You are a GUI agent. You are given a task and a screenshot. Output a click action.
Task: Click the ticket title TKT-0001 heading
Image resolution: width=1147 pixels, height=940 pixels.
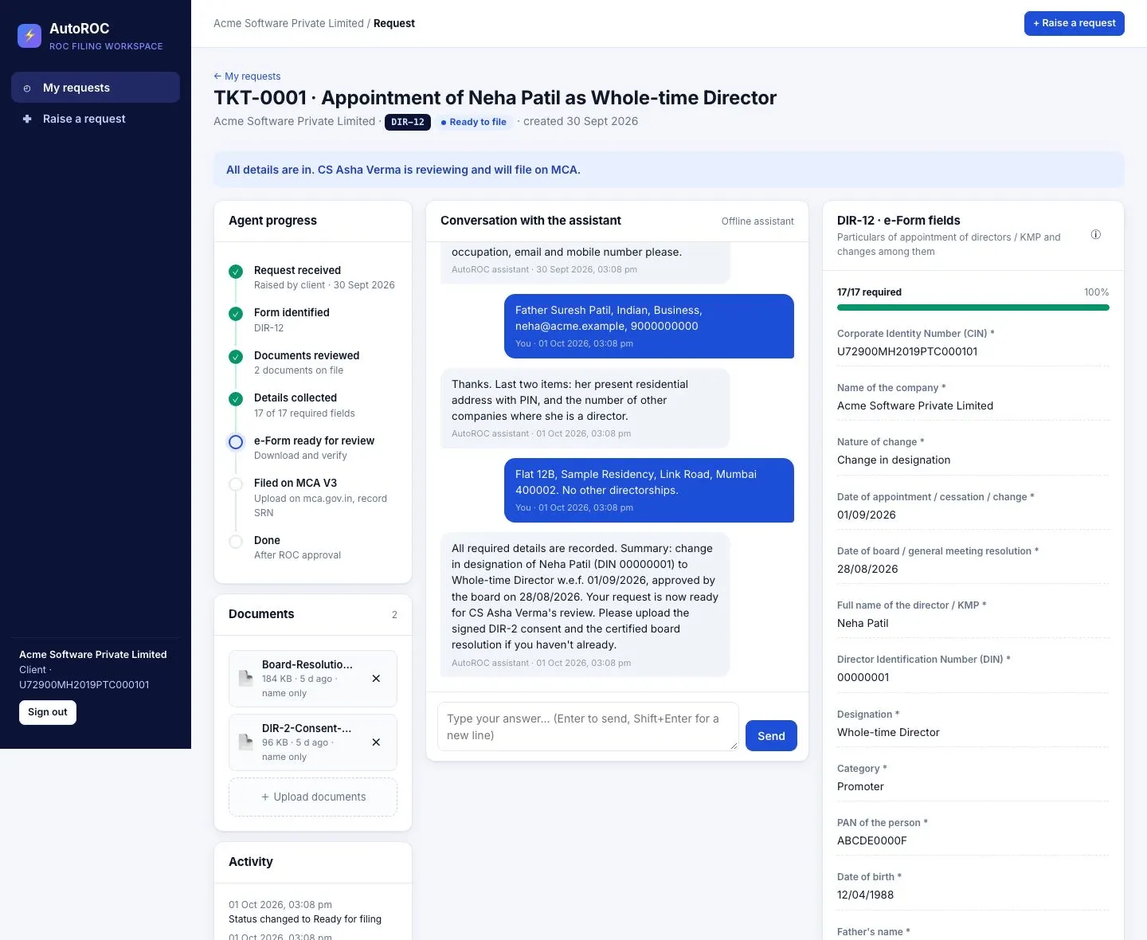pyautogui.click(x=495, y=98)
